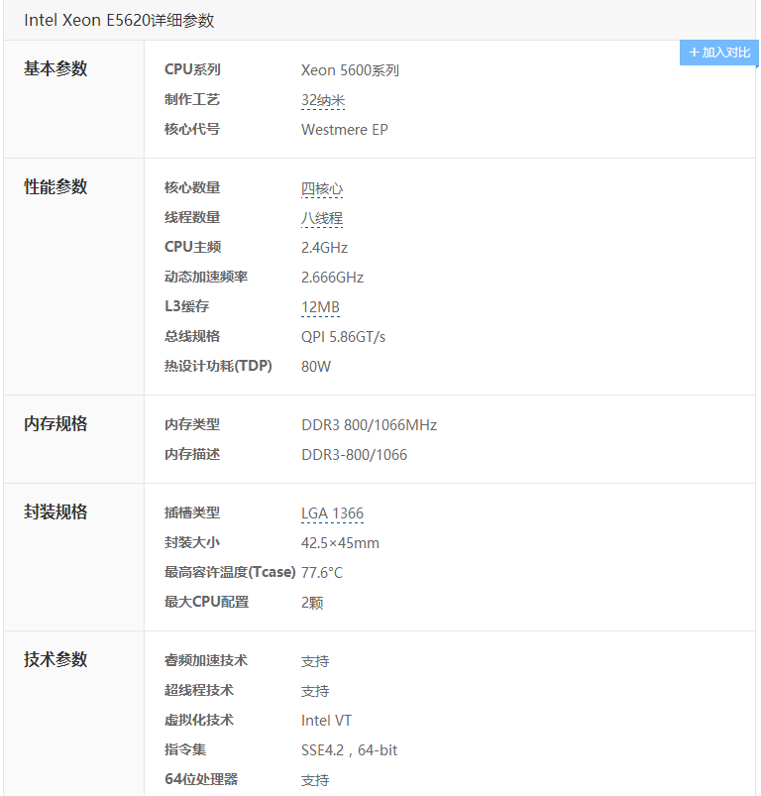Select the 最大CPU配置 label
The image size is (761, 796).
pyautogui.click(x=206, y=602)
